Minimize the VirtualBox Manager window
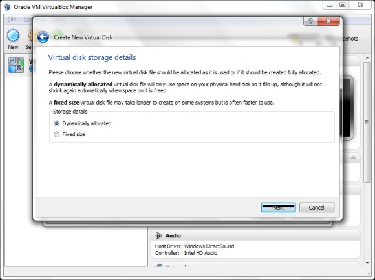The width and height of the screenshot is (375, 280). point(330,5)
